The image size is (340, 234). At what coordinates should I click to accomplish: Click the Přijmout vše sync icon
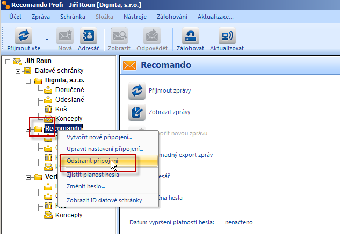[24, 36]
